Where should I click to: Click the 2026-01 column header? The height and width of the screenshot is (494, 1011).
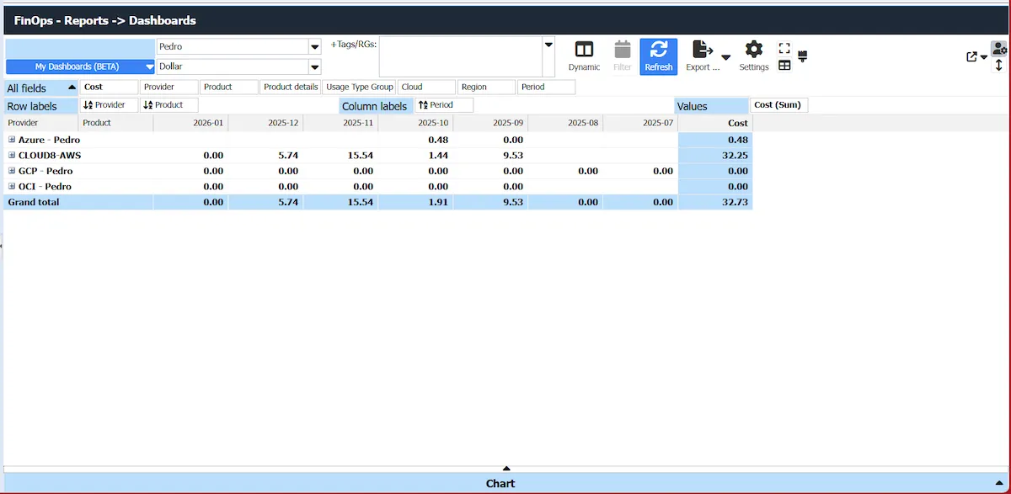(x=190, y=123)
